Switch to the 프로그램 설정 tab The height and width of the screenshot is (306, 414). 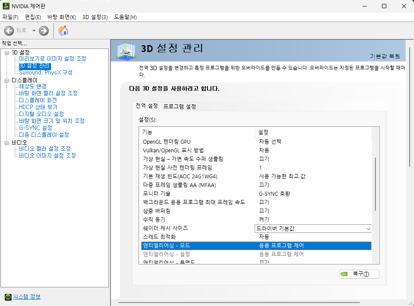[x=180, y=106]
